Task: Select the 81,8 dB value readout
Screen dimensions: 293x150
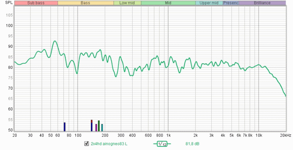Action: click(192, 144)
